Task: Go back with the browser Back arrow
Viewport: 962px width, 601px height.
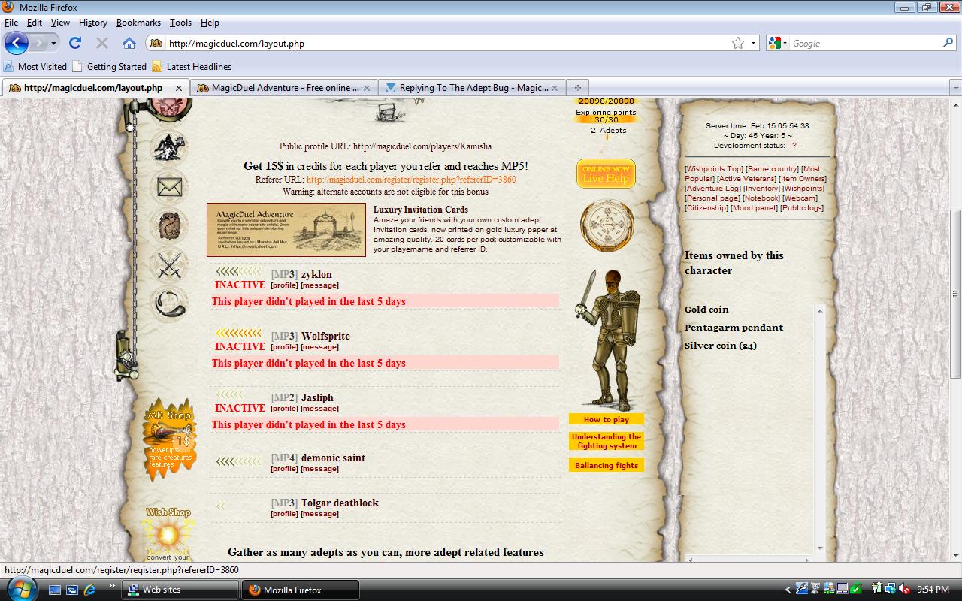Action: pos(16,43)
